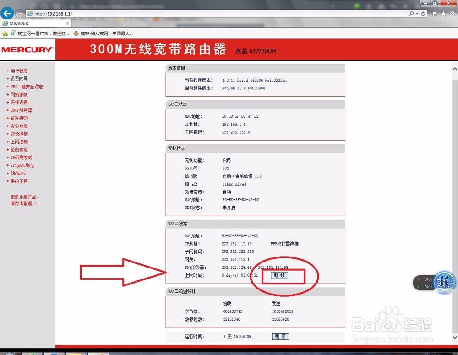Click the browser home icon

pyautogui.click(x=434, y=13)
